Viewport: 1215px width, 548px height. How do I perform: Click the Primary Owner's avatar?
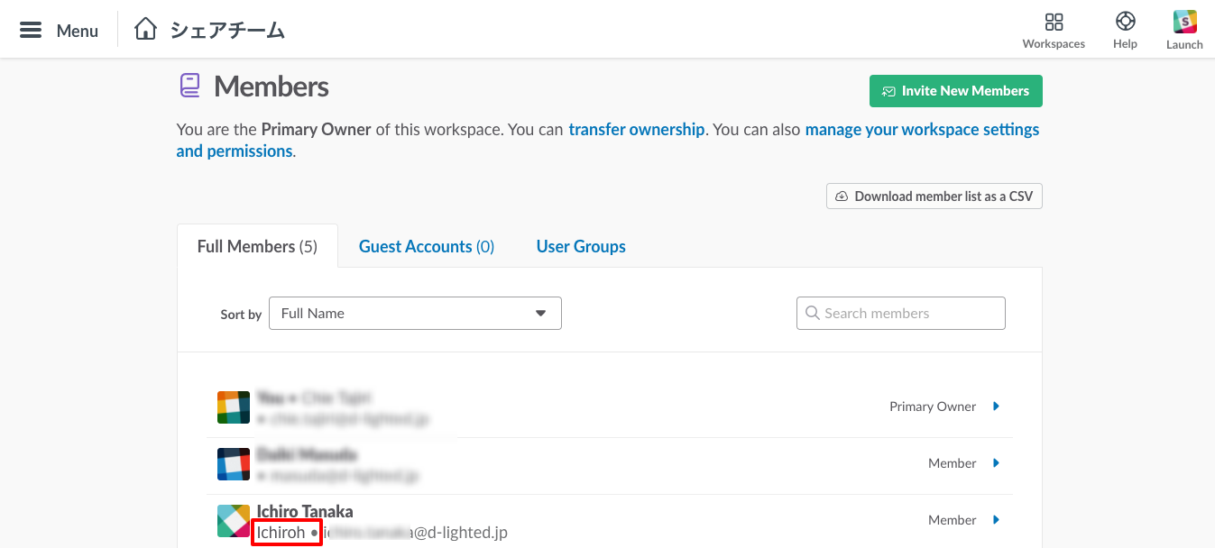(234, 407)
